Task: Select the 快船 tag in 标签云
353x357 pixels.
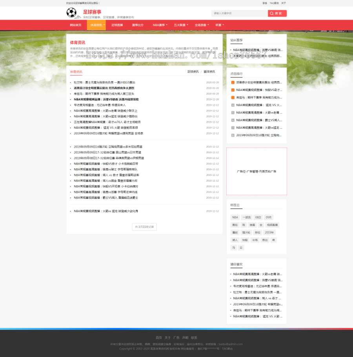Action: pyautogui.click(x=245, y=240)
